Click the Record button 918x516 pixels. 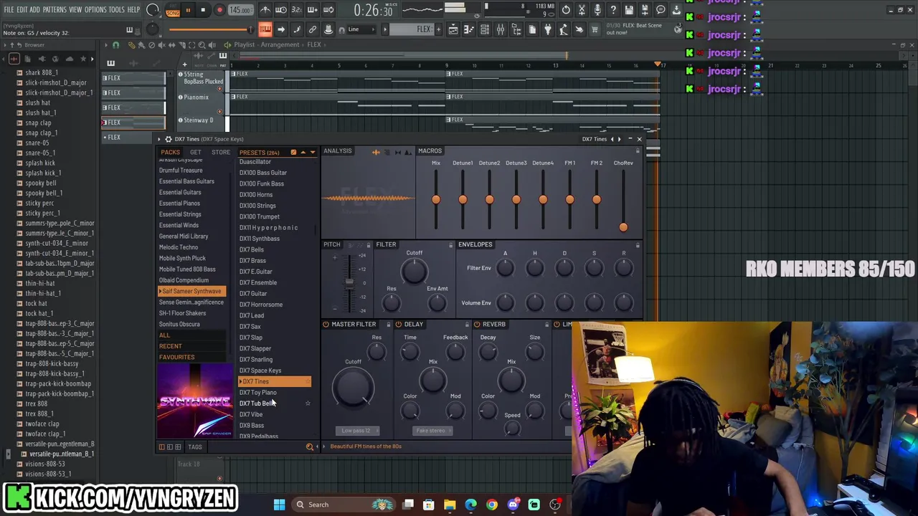pos(219,10)
